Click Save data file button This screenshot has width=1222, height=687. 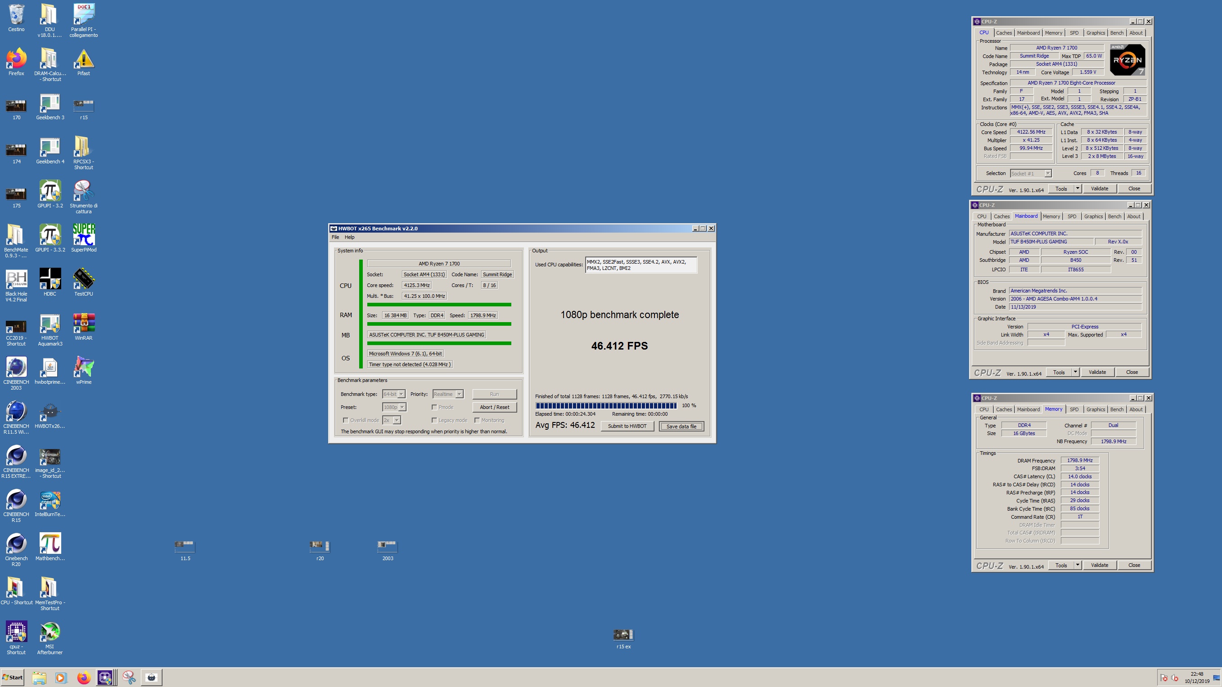pyautogui.click(x=681, y=426)
